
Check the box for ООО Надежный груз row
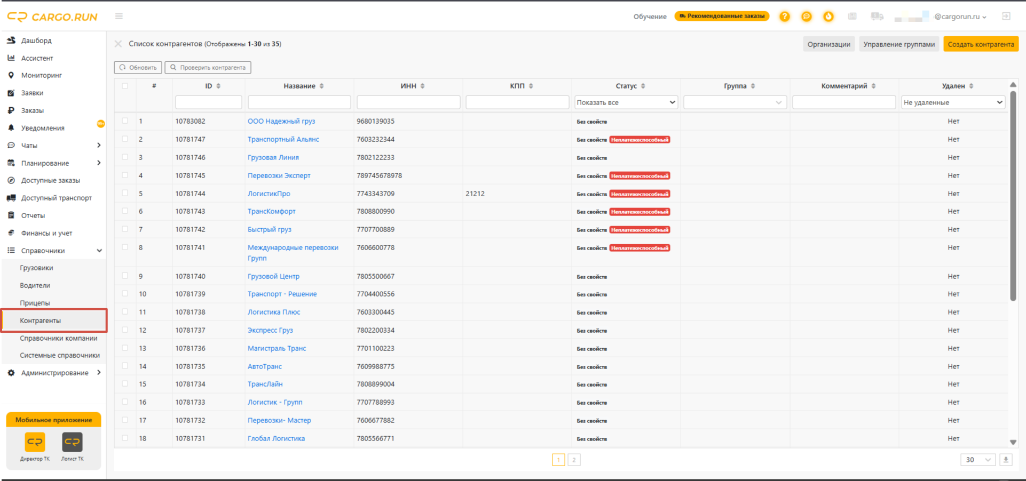point(125,121)
